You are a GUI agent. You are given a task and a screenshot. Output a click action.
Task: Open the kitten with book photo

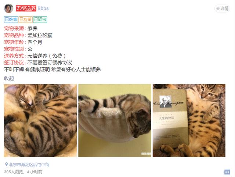[x=189, y=120]
